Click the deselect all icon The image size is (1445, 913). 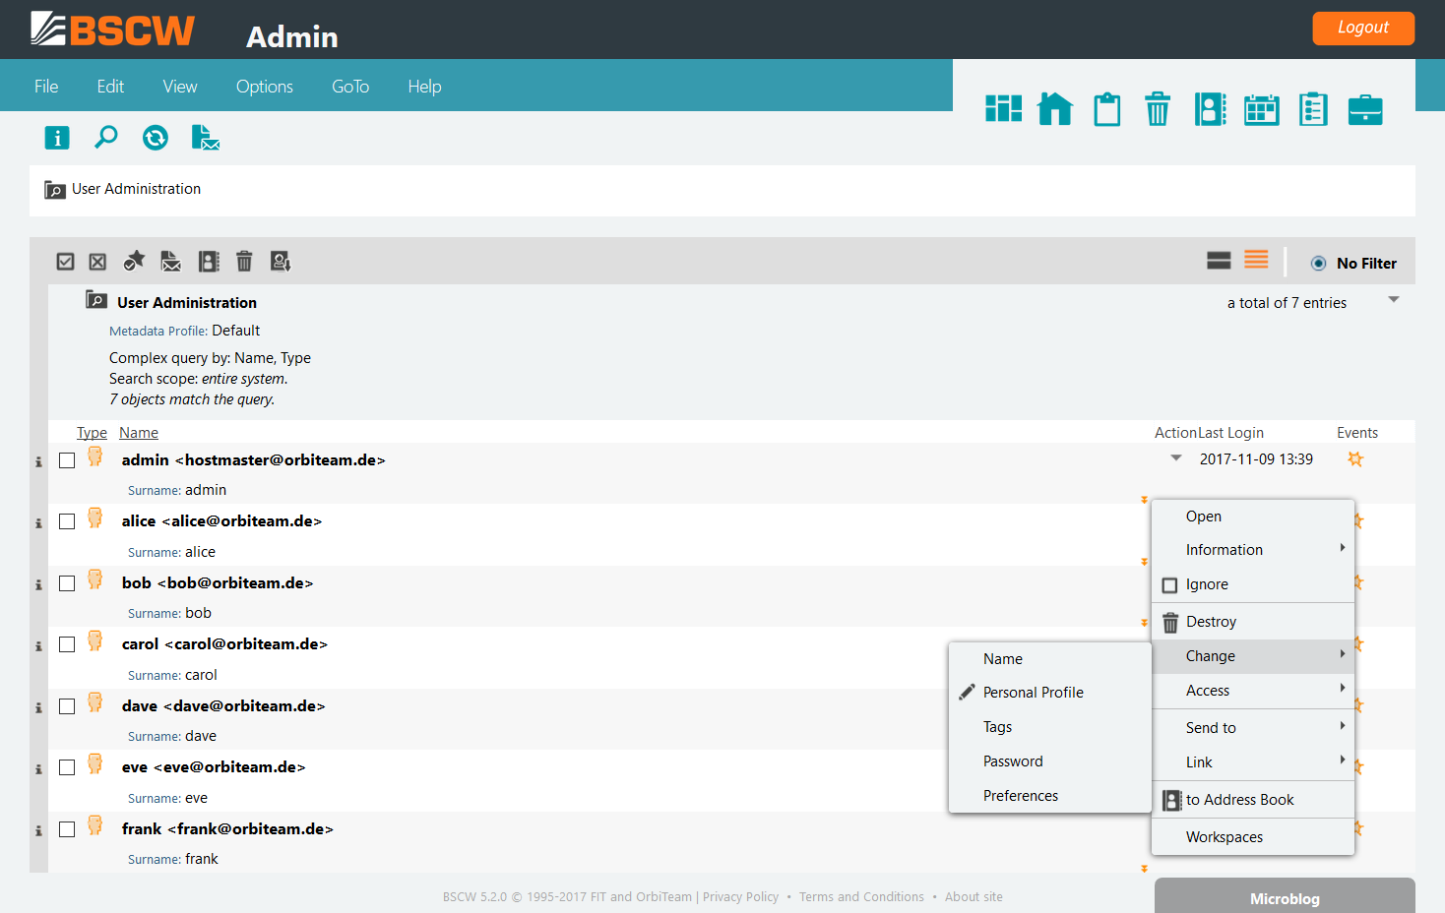(x=97, y=262)
